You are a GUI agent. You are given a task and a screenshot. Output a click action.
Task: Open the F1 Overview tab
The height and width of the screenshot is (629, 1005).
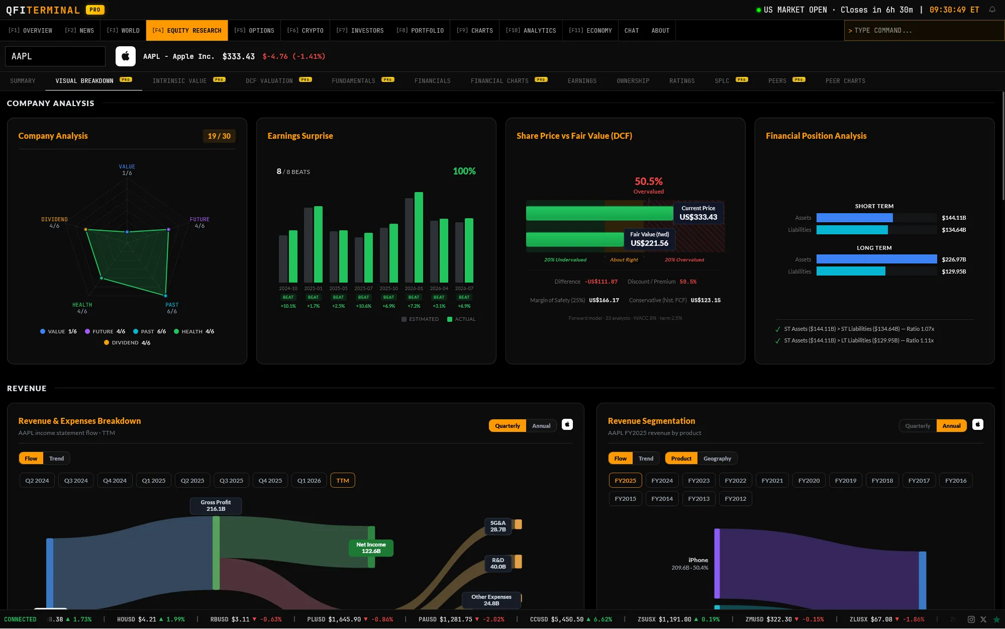point(30,31)
